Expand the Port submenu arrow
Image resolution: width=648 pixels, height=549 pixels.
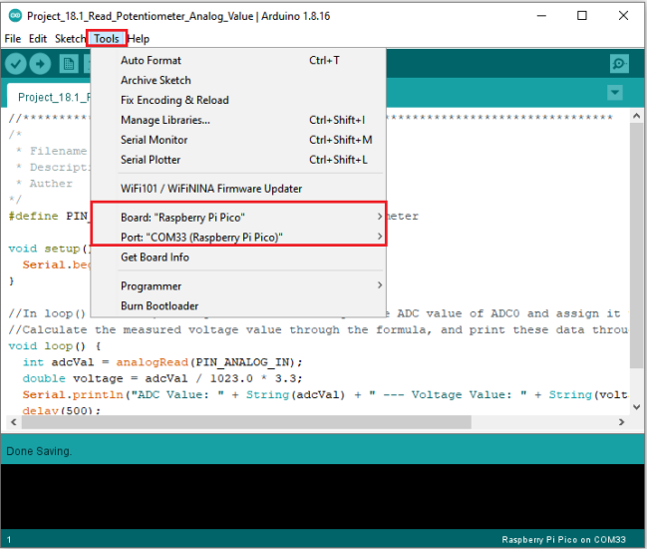point(380,237)
